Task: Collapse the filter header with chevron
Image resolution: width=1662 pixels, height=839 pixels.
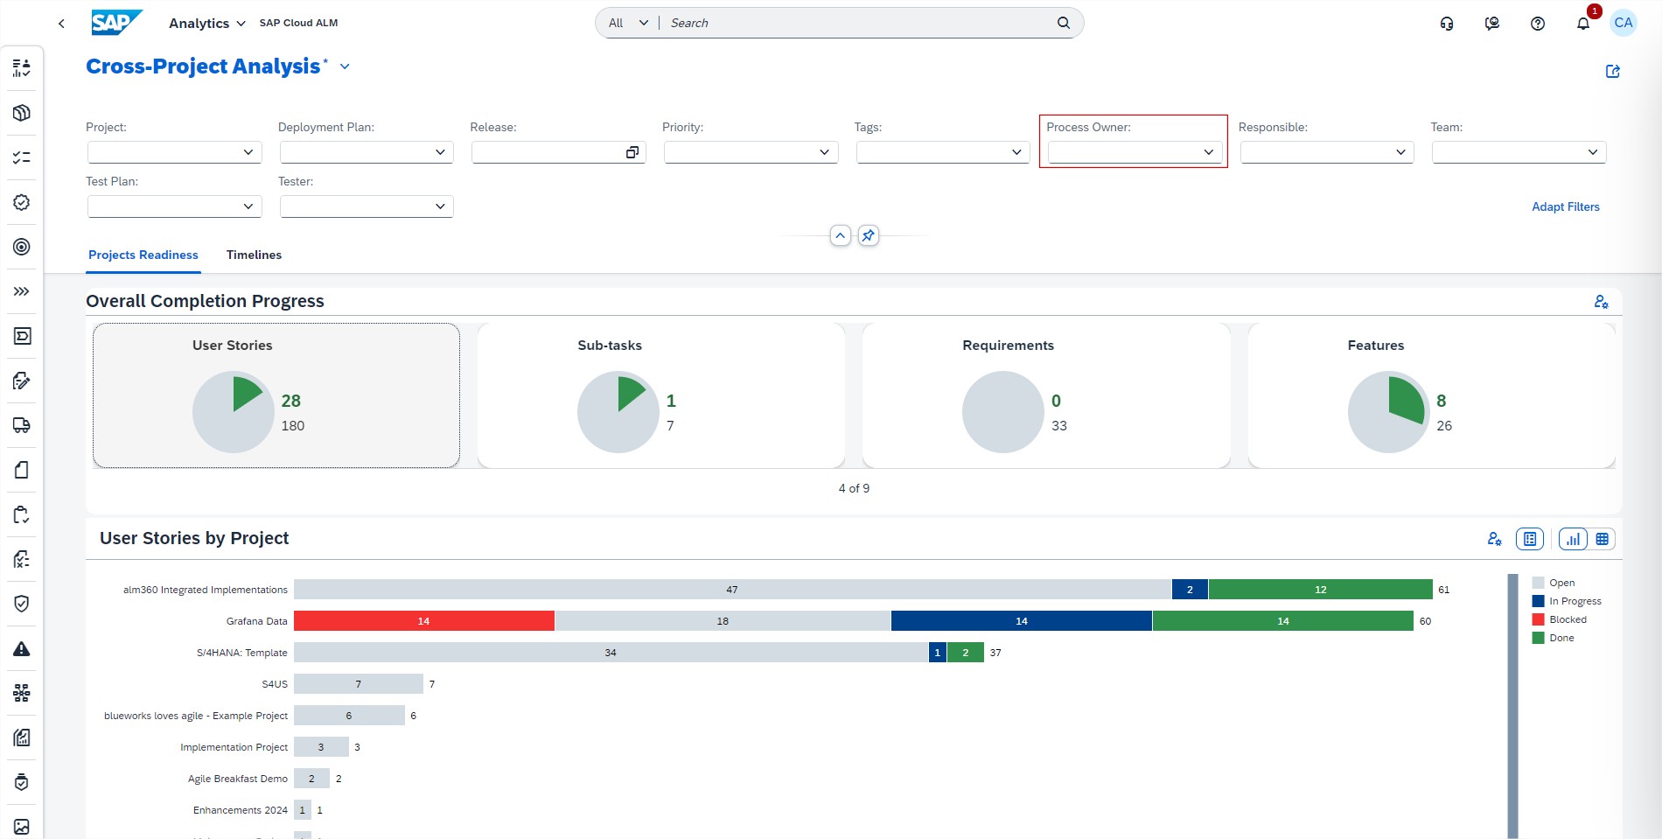Action: tap(840, 235)
